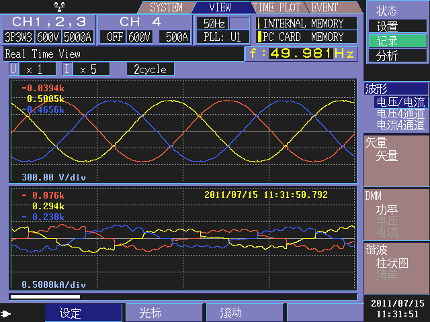
Task: Open the DMM 电压 view
Action: (x=387, y=221)
